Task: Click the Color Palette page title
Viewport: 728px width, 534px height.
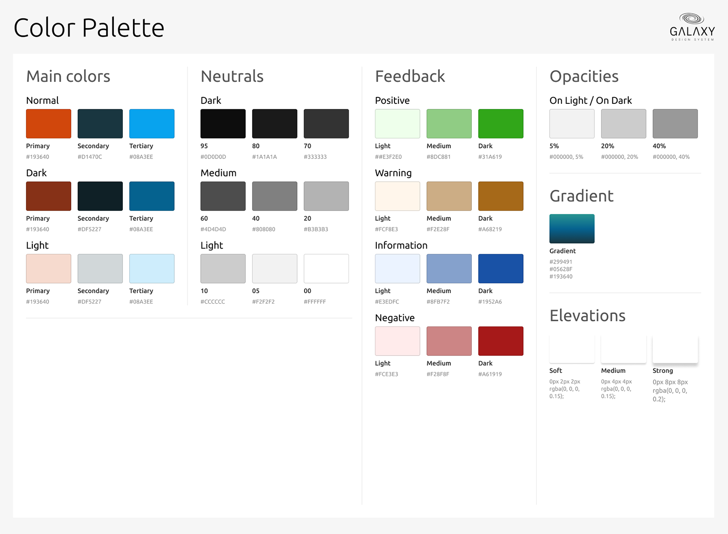Action: click(x=89, y=28)
